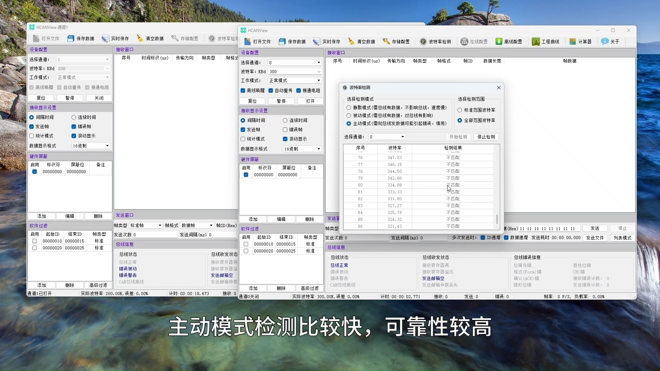Screen dimensions: 660x371
Task: Launch baud rate detection via 波特率检测 icon
Action: (435, 41)
